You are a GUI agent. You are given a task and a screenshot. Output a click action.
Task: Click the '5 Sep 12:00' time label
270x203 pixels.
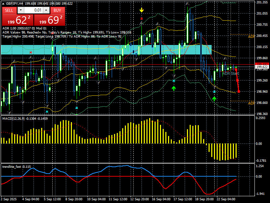point(52,199)
